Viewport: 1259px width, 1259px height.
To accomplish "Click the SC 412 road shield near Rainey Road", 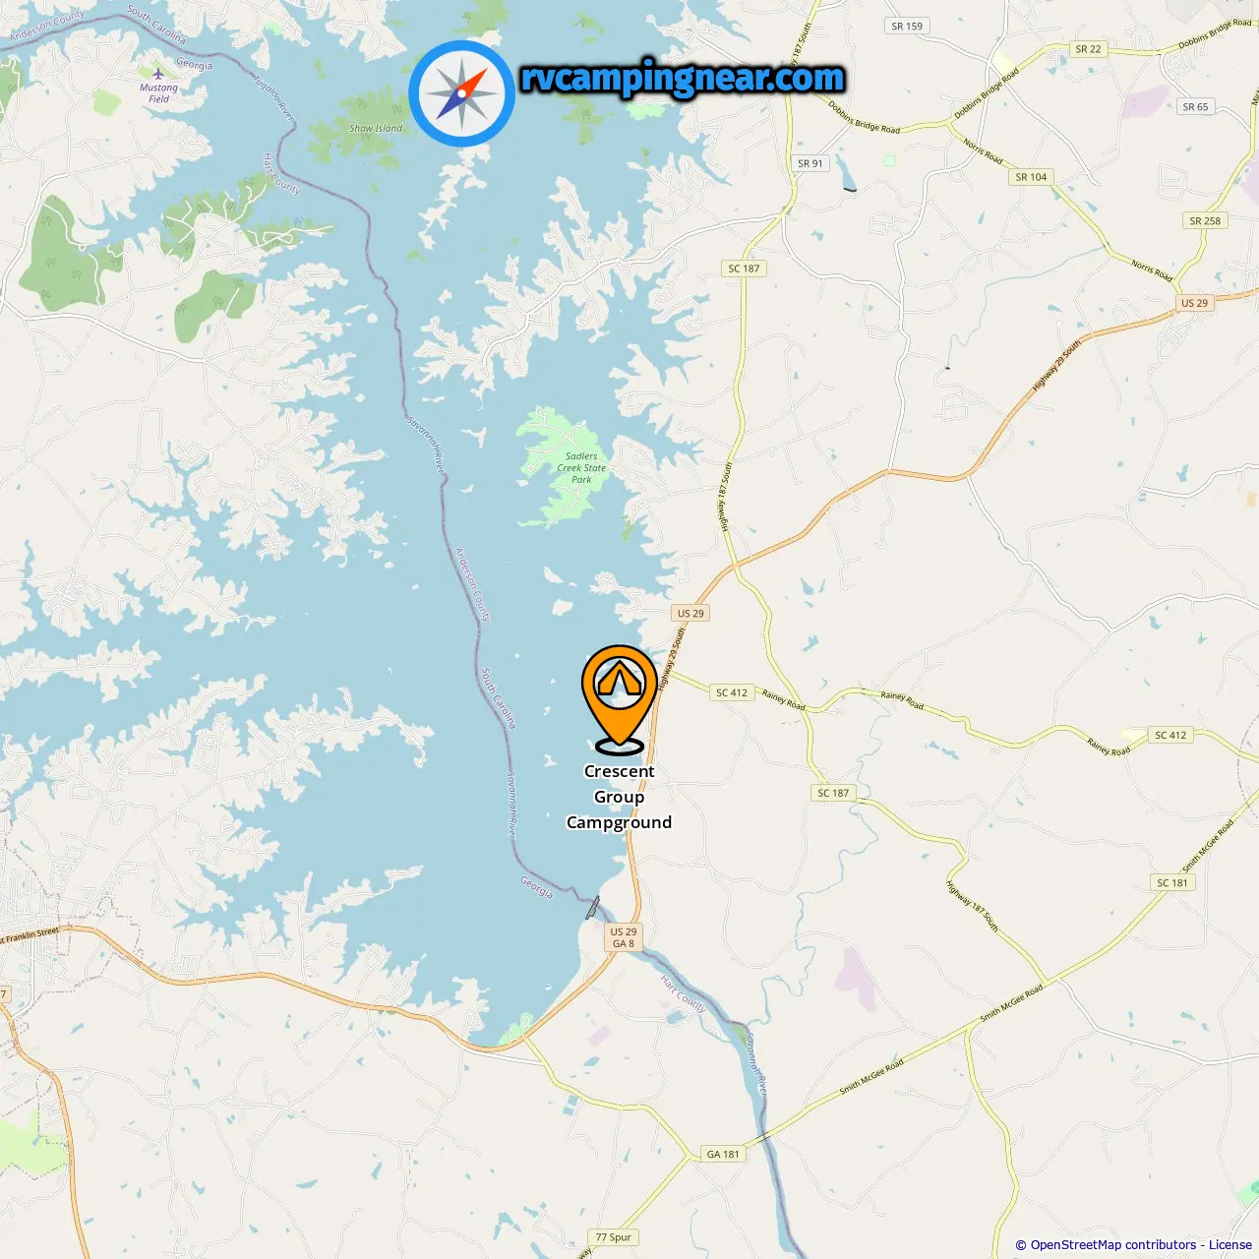I will click(731, 692).
